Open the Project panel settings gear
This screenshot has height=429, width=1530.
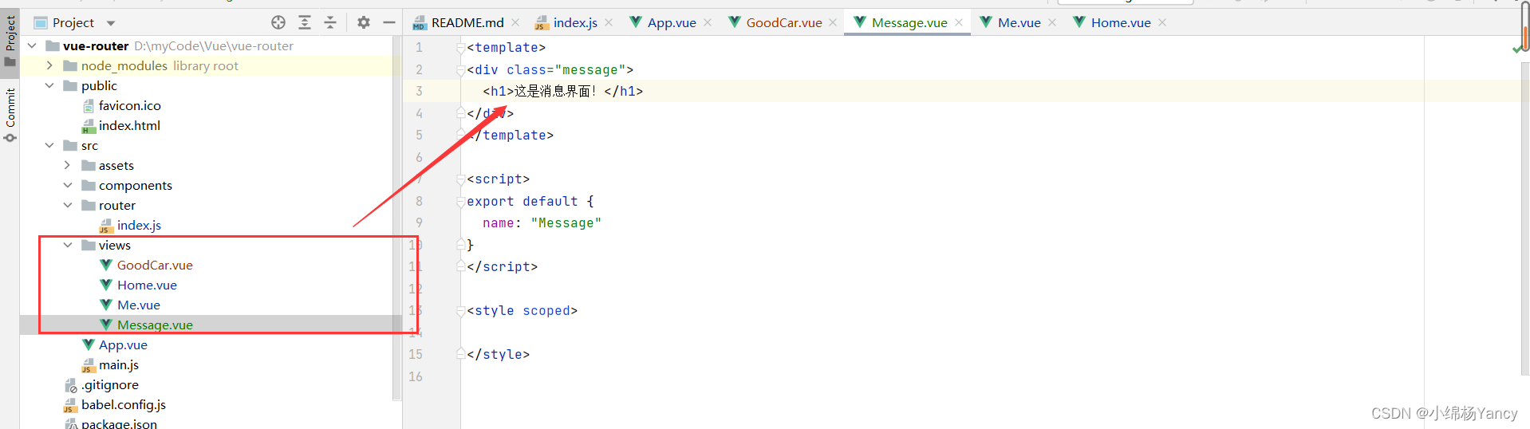click(364, 22)
